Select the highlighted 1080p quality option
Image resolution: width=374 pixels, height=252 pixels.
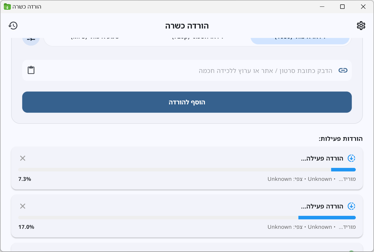pos(300,39)
